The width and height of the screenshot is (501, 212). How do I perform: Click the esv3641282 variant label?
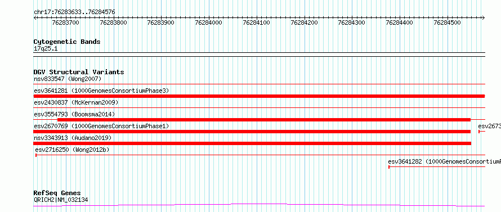pyautogui.click(x=444, y=161)
